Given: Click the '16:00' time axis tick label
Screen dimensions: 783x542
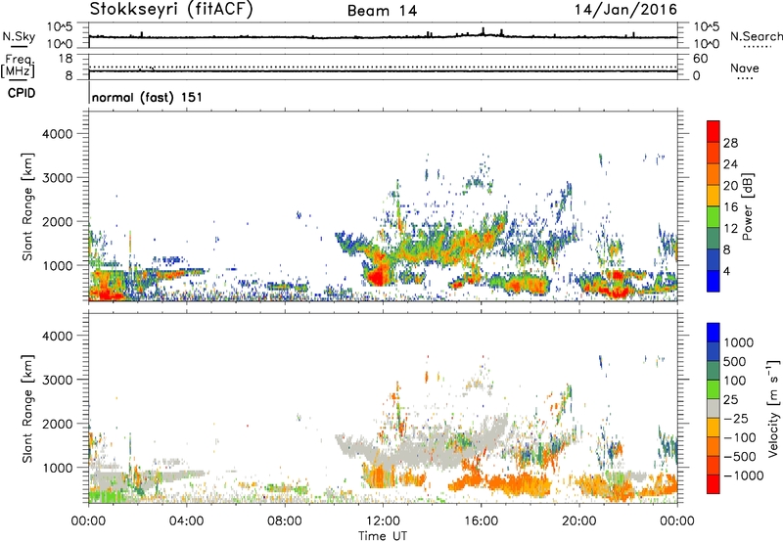Looking at the screenshot, I should [482, 521].
